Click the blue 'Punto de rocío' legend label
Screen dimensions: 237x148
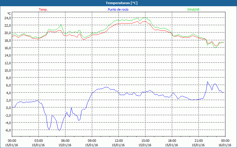118,9
